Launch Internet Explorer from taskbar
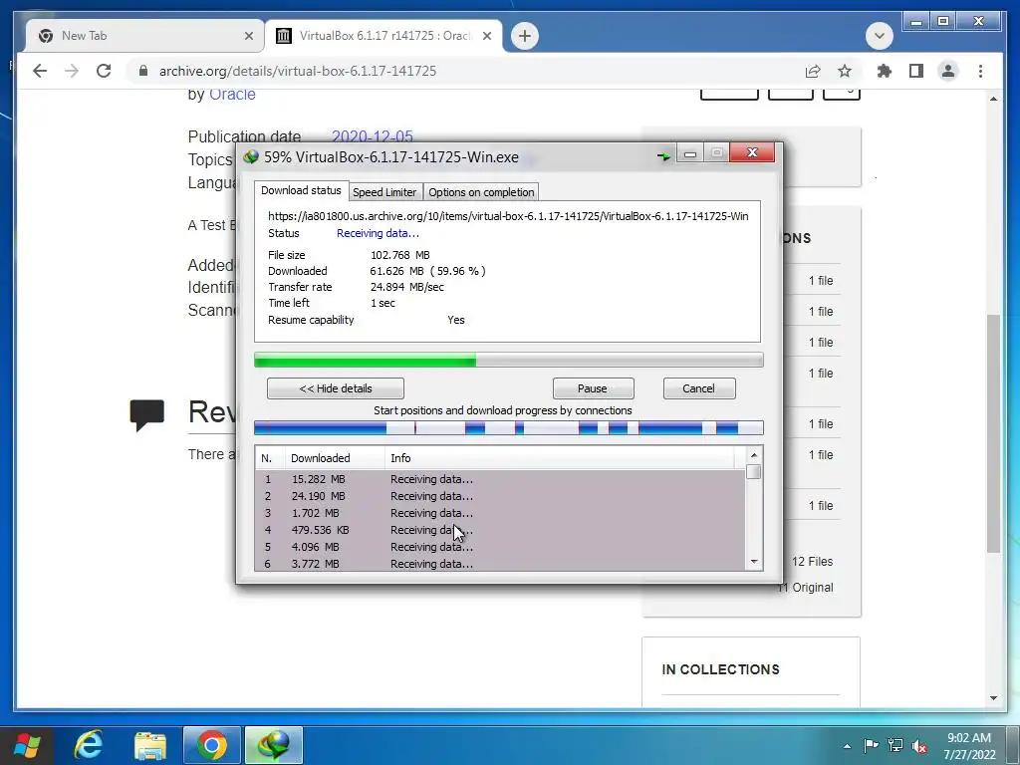 pos(89,745)
